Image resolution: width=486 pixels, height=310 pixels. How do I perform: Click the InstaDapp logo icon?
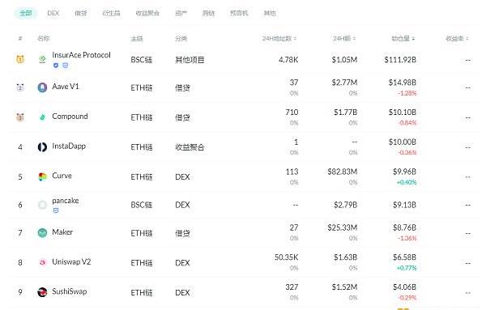point(42,147)
